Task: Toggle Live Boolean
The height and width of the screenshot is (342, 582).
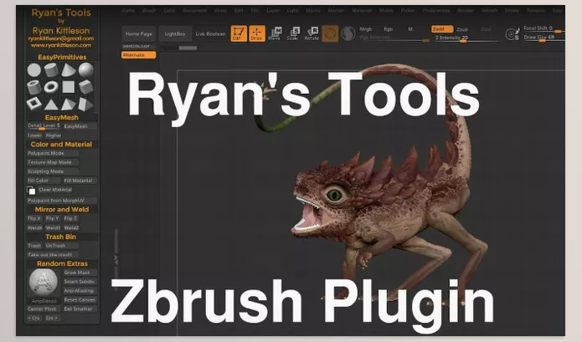Action: (x=210, y=33)
